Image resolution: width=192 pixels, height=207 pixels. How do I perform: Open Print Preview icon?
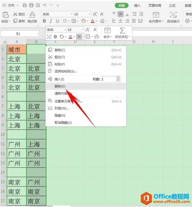pos(38,5)
